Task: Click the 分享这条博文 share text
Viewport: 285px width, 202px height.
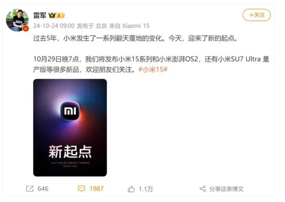Action: point(226,189)
